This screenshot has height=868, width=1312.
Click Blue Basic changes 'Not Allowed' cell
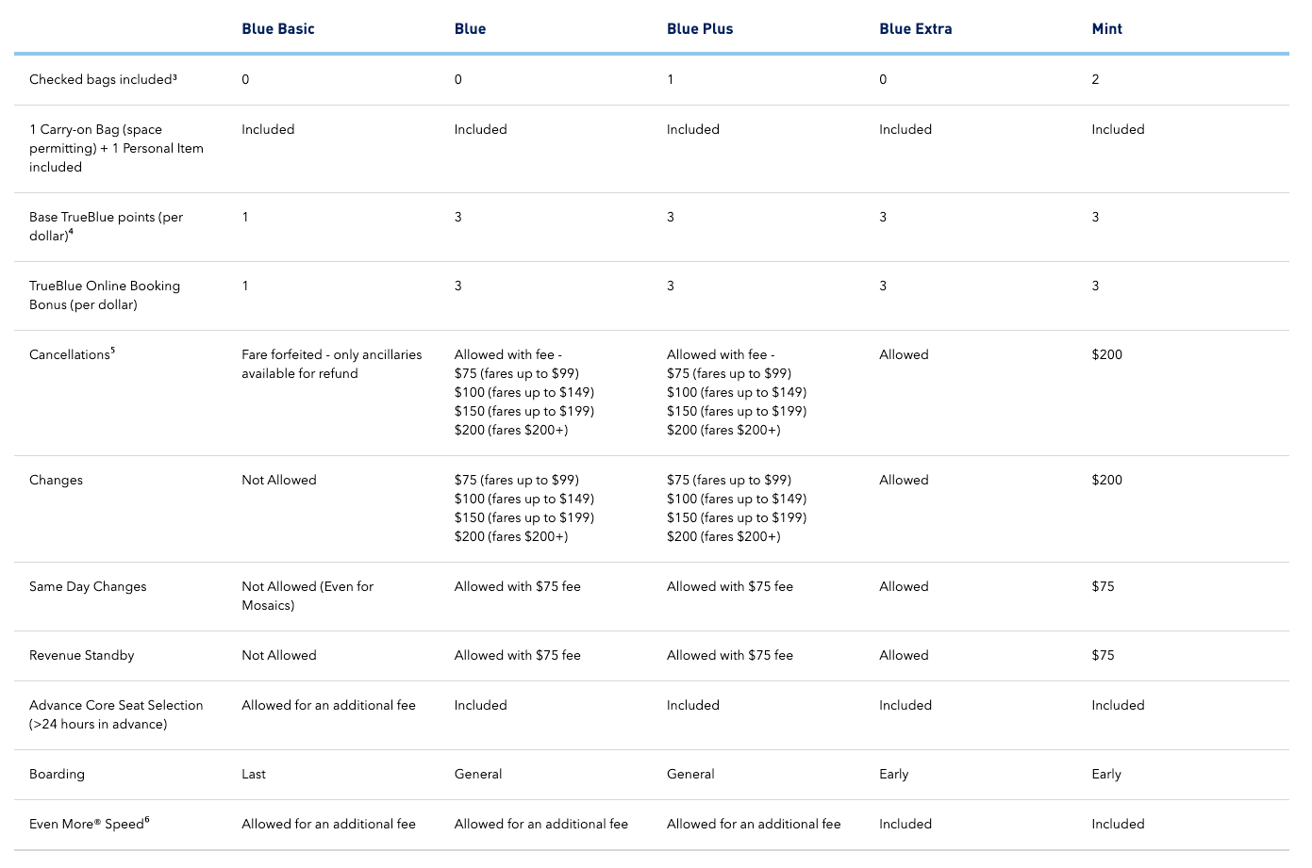279,480
